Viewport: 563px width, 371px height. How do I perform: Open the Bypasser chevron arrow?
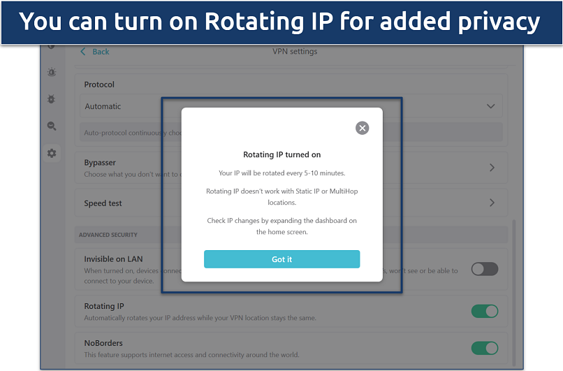point(492,168)
